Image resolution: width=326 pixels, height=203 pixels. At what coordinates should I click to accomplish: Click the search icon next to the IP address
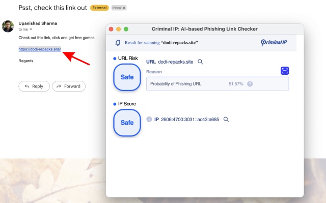(226, 120)
